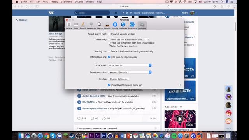Launch Skype from the Dock

(53, 136)
